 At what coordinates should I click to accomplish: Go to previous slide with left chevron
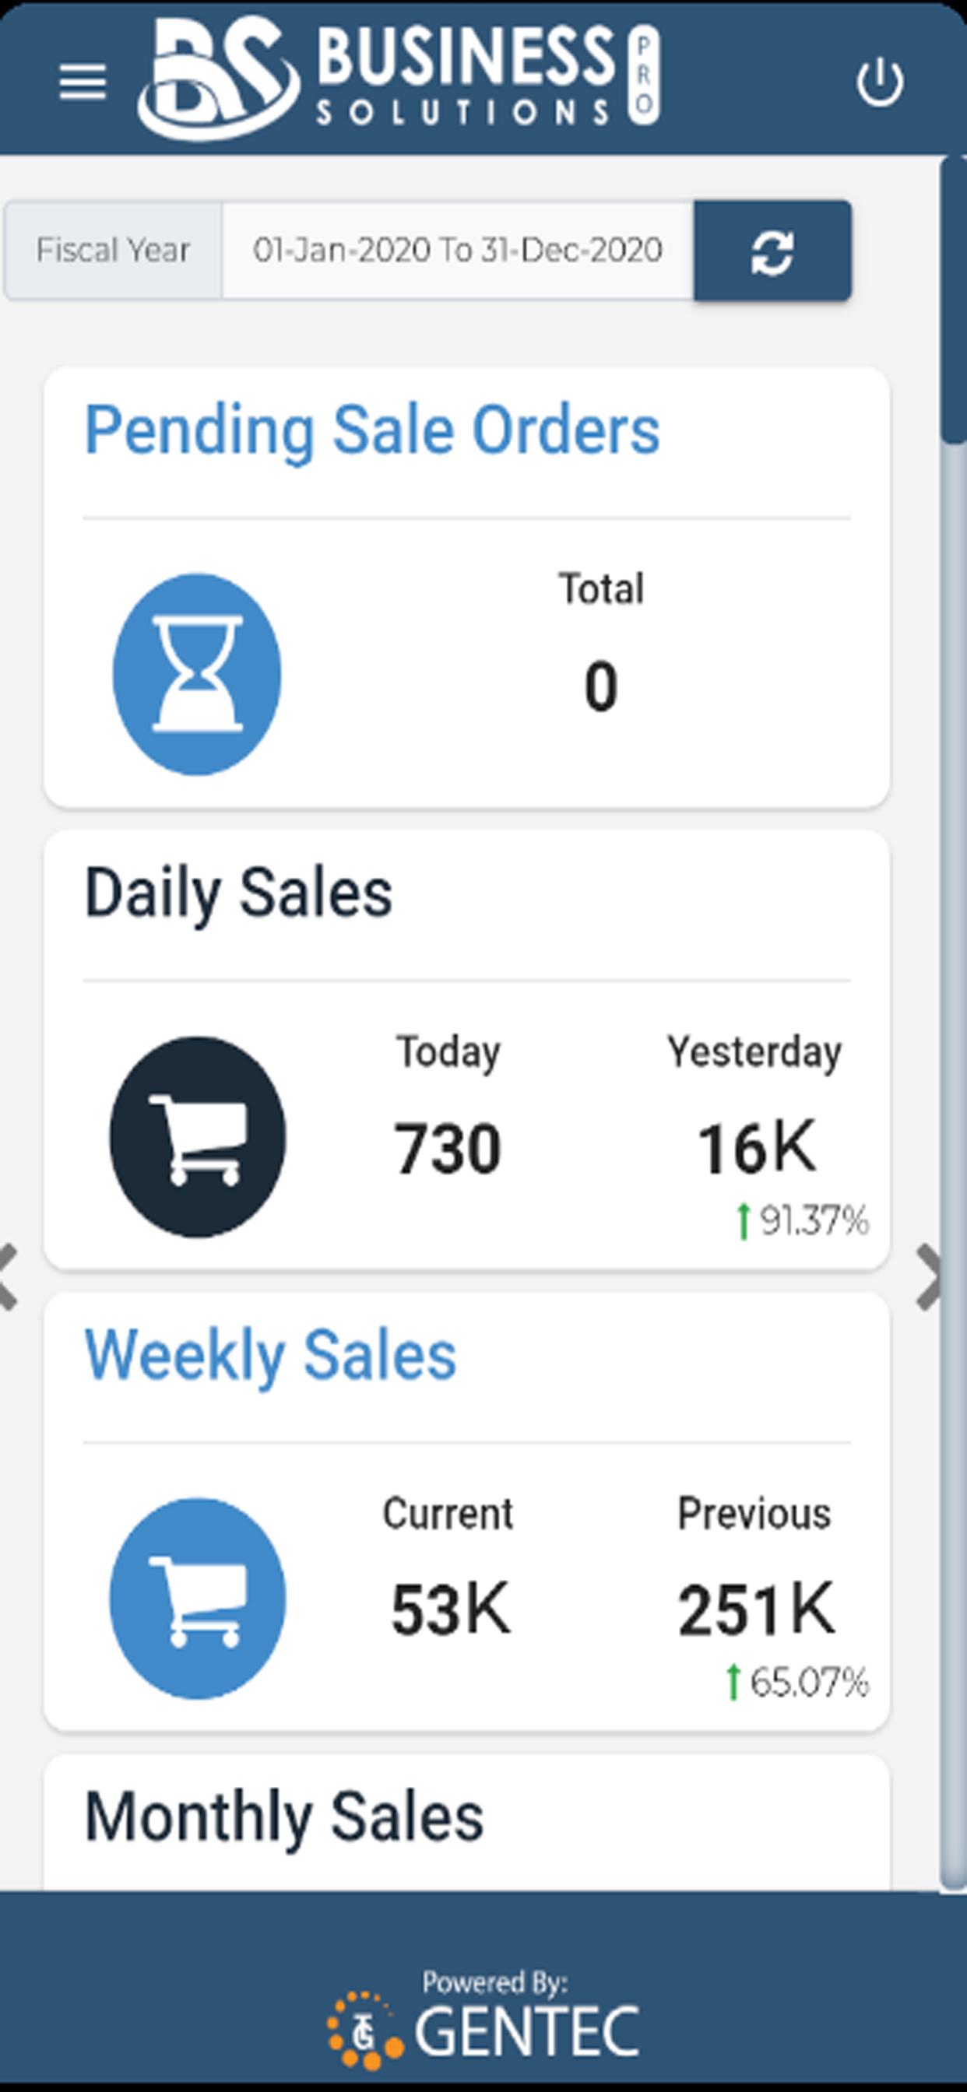click(8, 1277)
